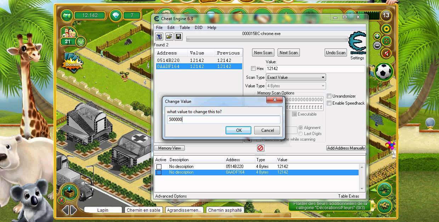The height and width of the screenshot is (222, 439).
Task: Select found address 0AADF164 row
Action: pos(199,66)
